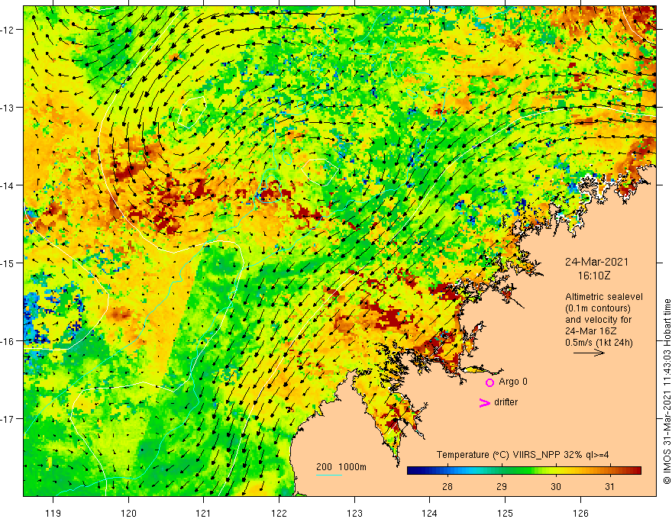Image resolution: width=672 pixels, height=519 pixels.
Task: Click the latitude label -17
Action: point(8,419)
